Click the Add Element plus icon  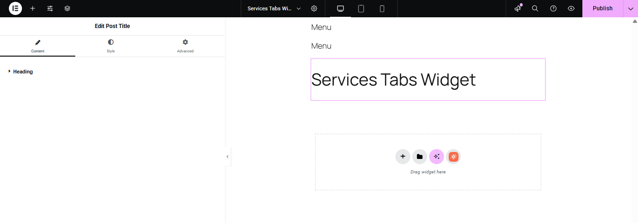click(33, 8)
